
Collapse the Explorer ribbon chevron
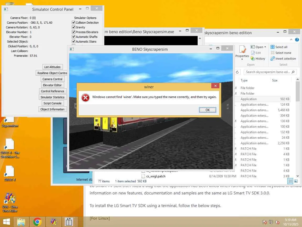pos(291,40)
